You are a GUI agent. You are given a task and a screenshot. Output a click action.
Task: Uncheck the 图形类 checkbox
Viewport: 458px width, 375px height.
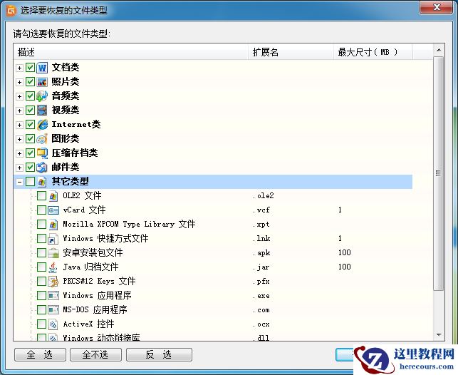pyautogui.click(x=30, y=138)
